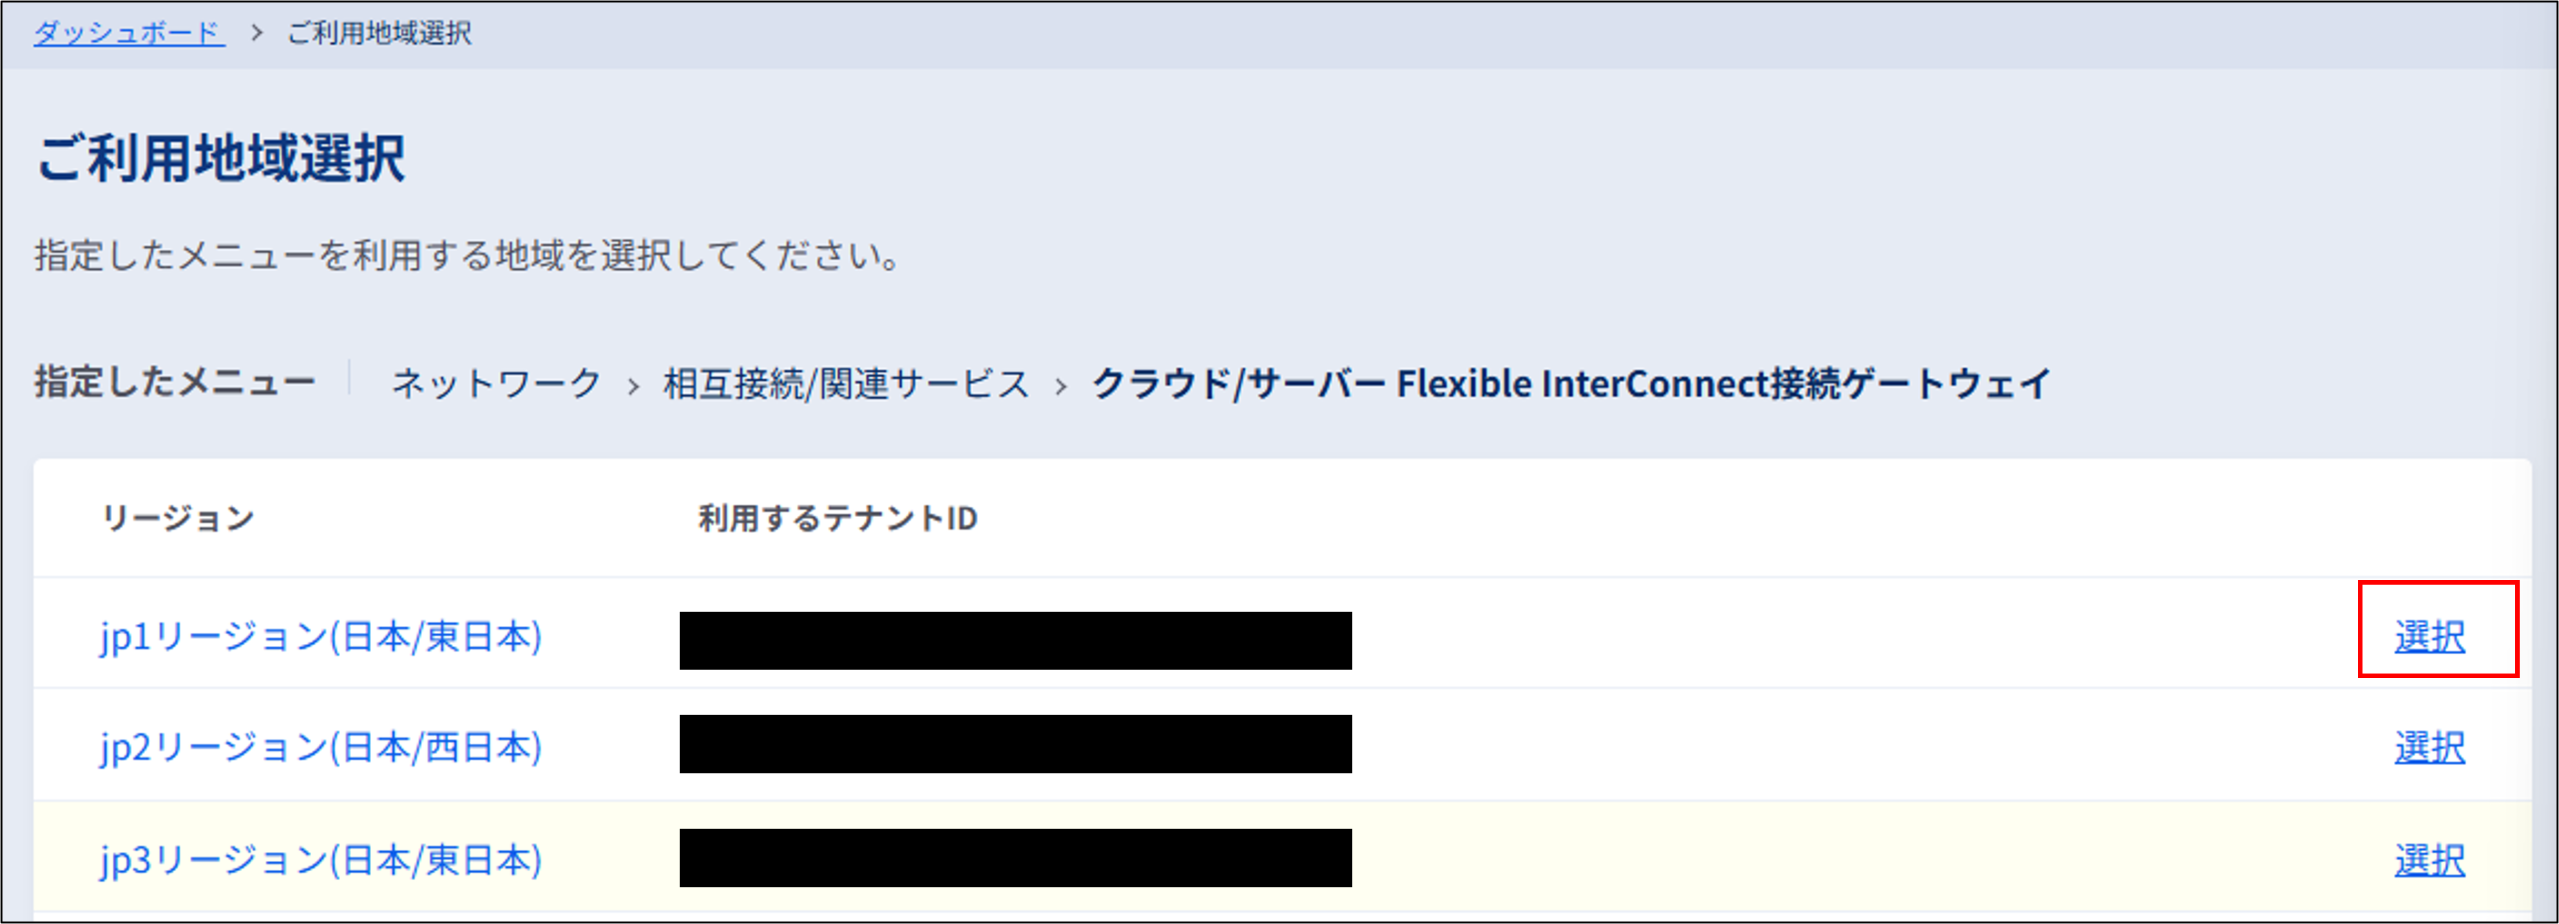This screenshot has width=2559, height=924.
Task: Click the masked tenant ID for jp2
Action: 1015,744
